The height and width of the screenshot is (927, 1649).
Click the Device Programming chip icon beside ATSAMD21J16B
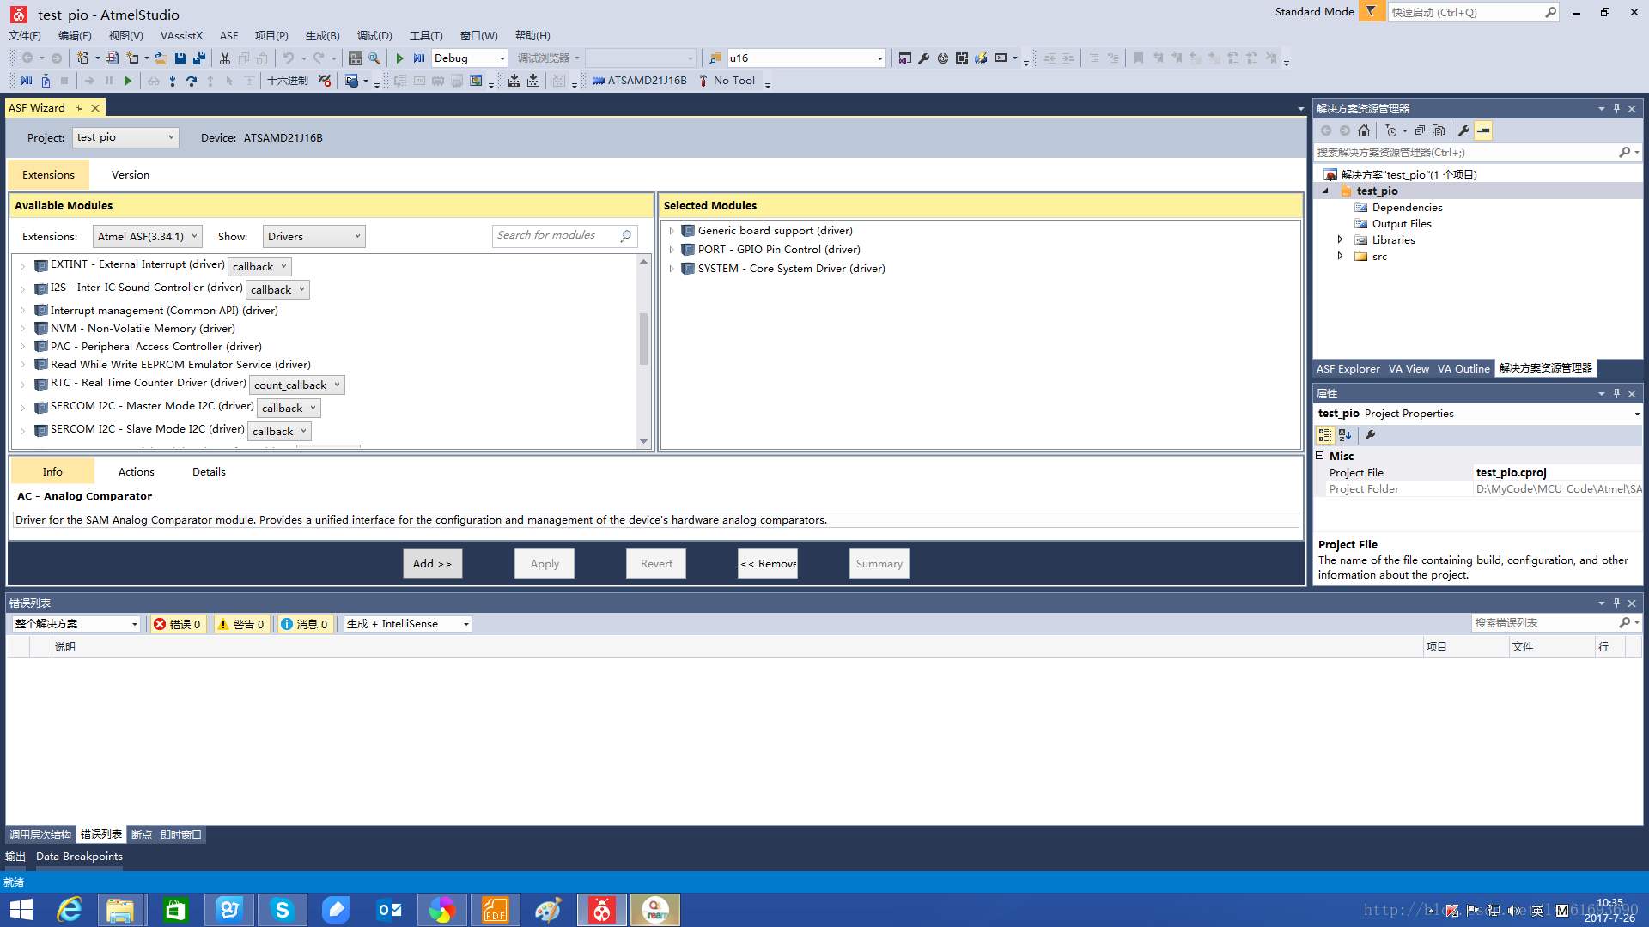click(x=599, y=81)
